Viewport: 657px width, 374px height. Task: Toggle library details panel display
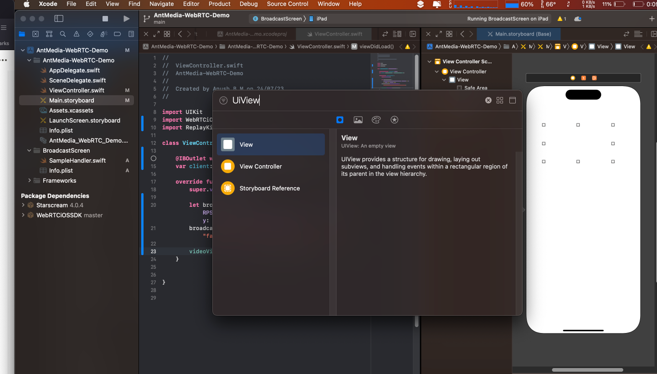click(x=513, y=100)
